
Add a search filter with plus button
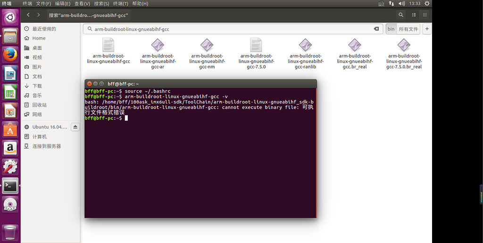pyautogui.click(x=427, y=29)
